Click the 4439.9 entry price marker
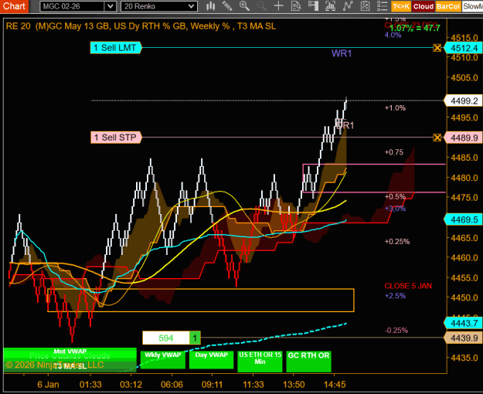483x394 pixels. click(x=464, y=338)
